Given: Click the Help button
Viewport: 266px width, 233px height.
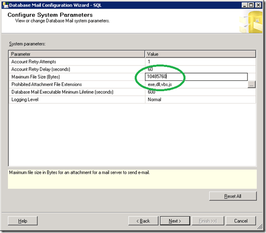Looking at the screenshot, I should [x=23, y=221].
